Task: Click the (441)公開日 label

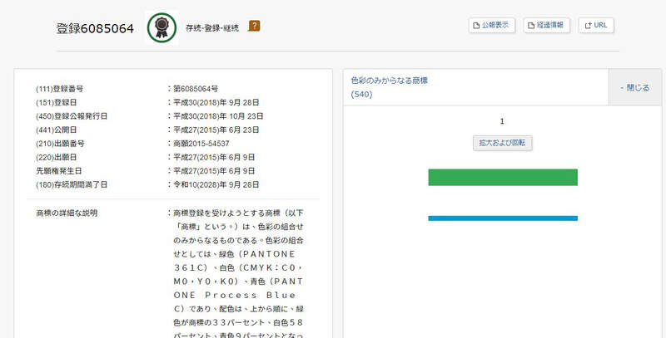Action: click(x=57, y=130)
